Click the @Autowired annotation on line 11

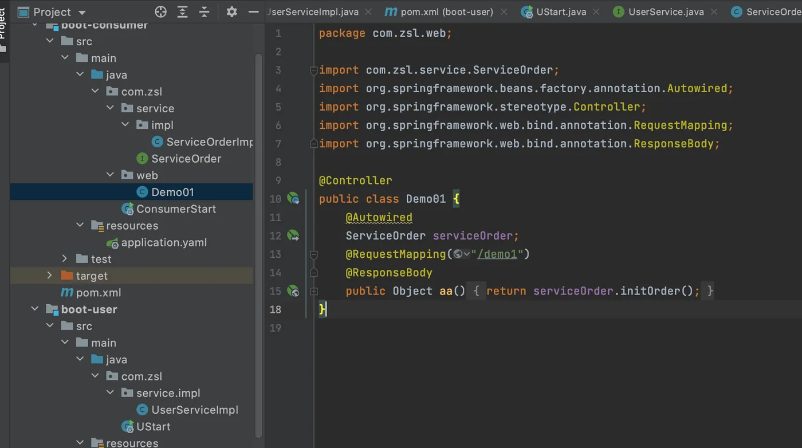coord(379,217)
